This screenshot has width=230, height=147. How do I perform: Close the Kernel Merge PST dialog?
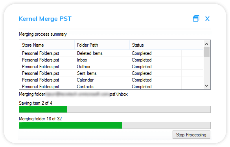tap(207, 19)
